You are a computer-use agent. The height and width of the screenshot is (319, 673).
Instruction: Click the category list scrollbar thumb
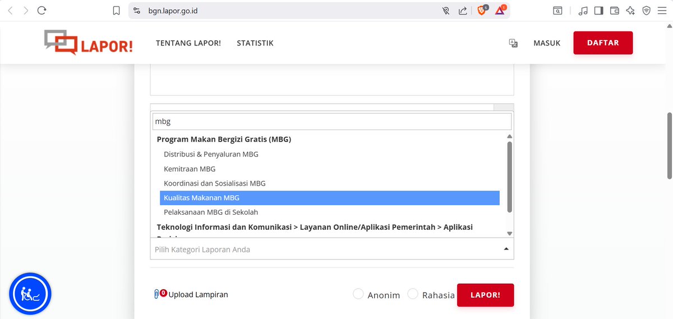(x=509, y=177)
